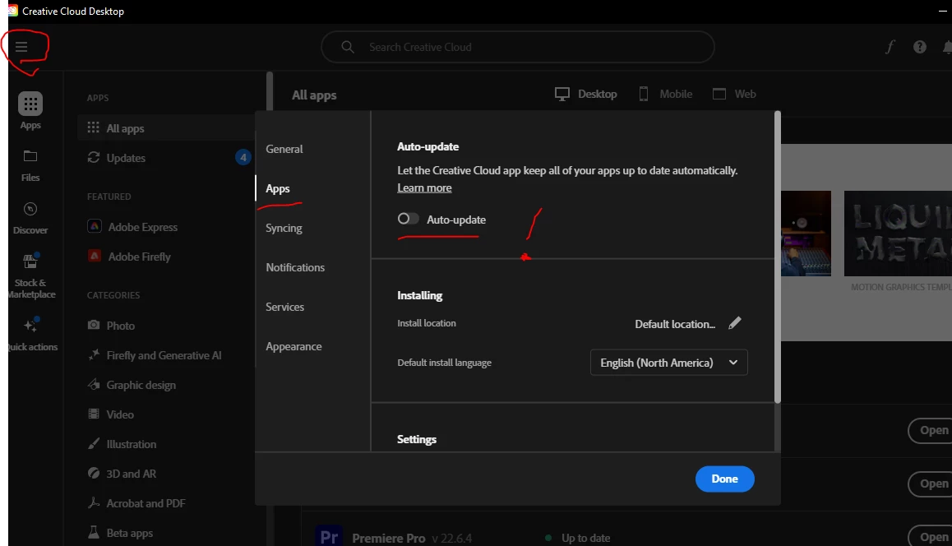The width and height of the screenshot is (952, 546).
Task: Select the Appearance preferences tab
Action: click(x=293, y=346)
